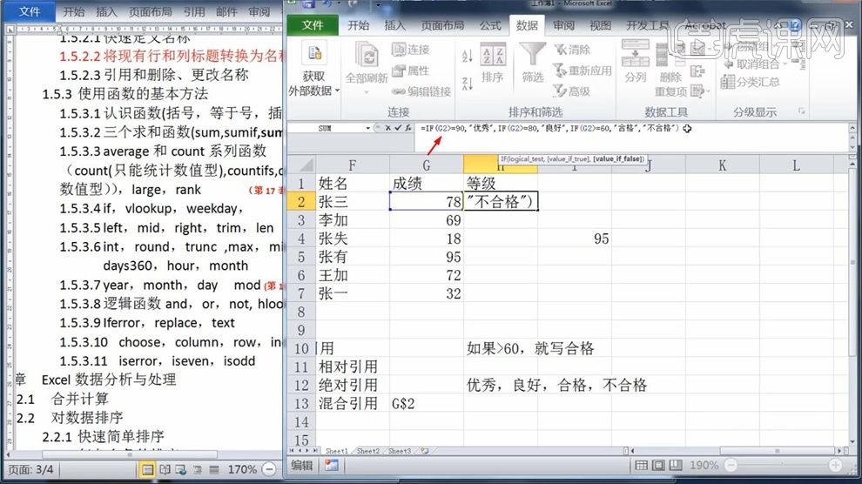Select cell G5 containing 95

(x=426, y=257)
